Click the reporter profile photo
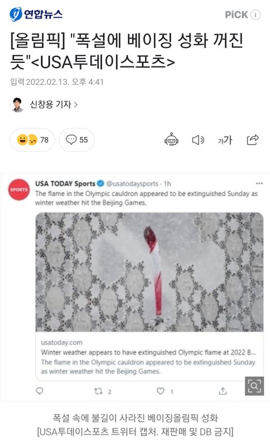 pyautogui.click(x=17, y=105)
